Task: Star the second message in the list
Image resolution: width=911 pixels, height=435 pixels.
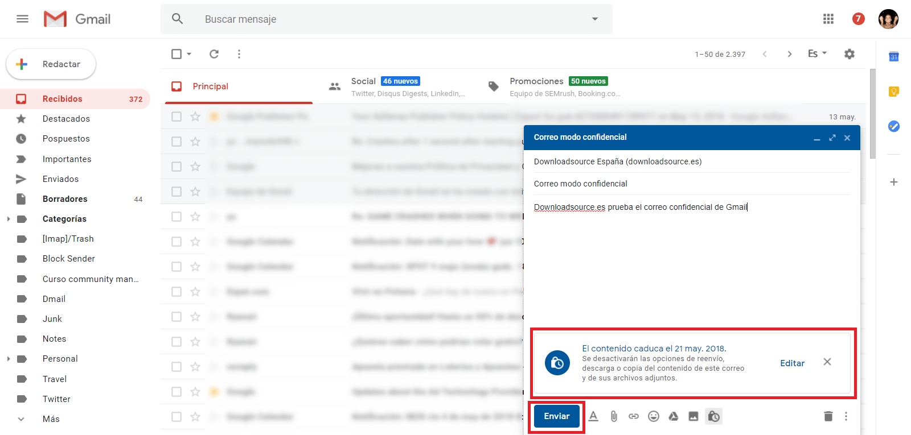Action: coord(195,142)
